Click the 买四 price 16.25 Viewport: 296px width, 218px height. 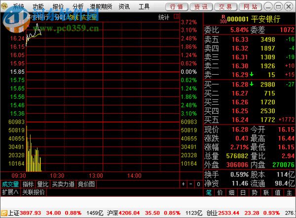(240, 111)
